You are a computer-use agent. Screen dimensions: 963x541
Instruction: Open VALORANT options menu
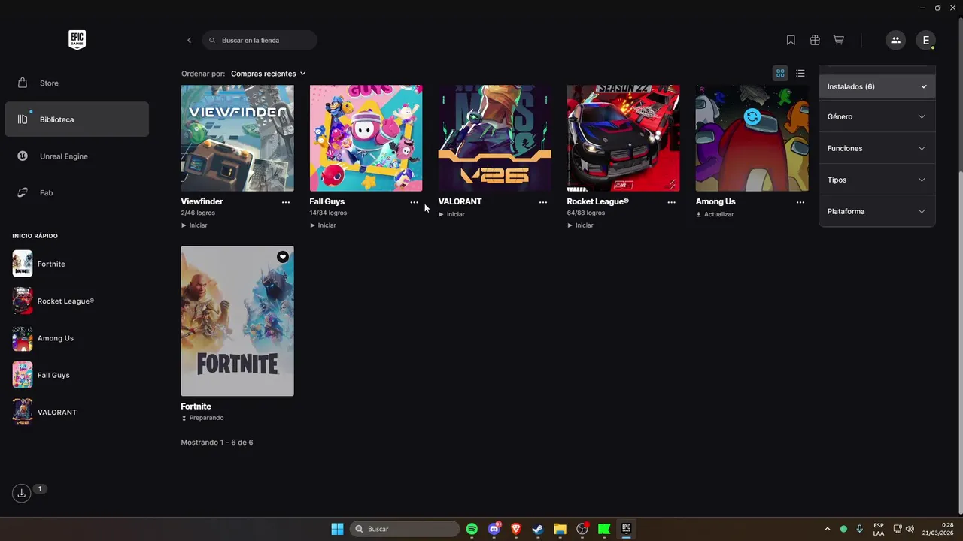(543, 202)
